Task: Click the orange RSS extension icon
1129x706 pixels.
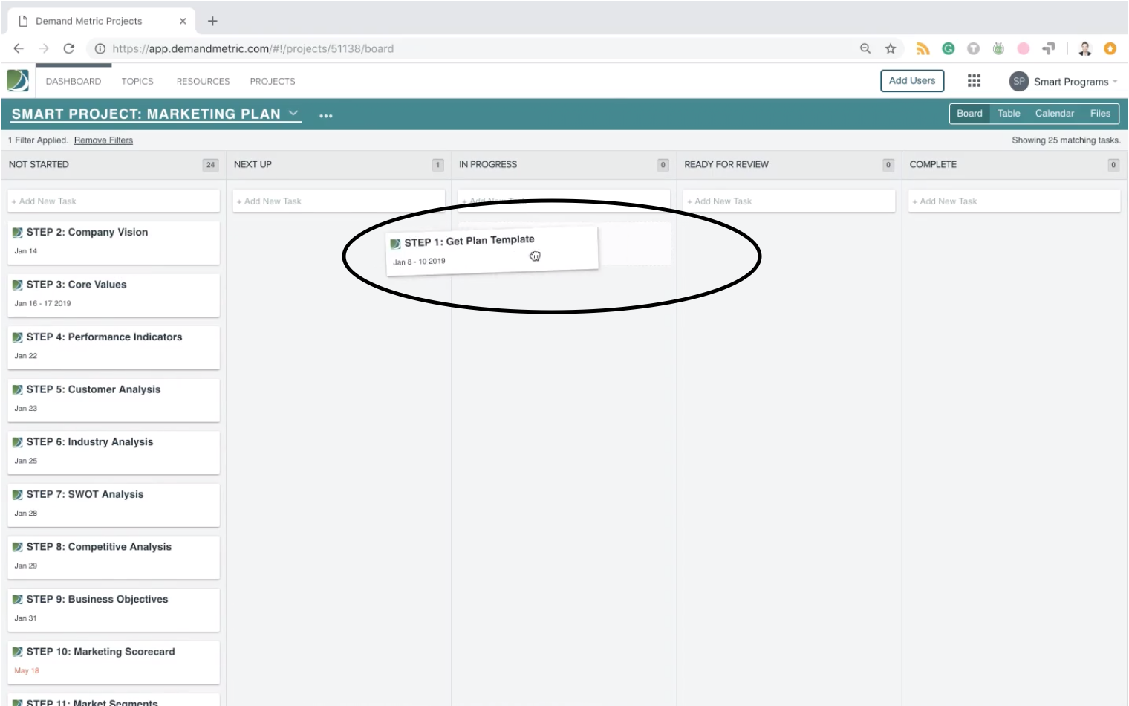Action: point(923,49)
